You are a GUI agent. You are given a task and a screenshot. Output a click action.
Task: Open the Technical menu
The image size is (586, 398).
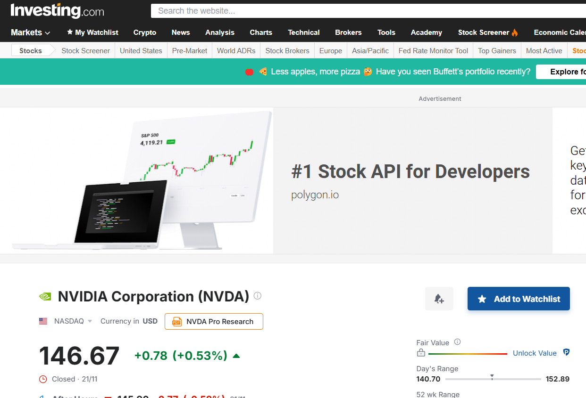click(x=304, y=32)
